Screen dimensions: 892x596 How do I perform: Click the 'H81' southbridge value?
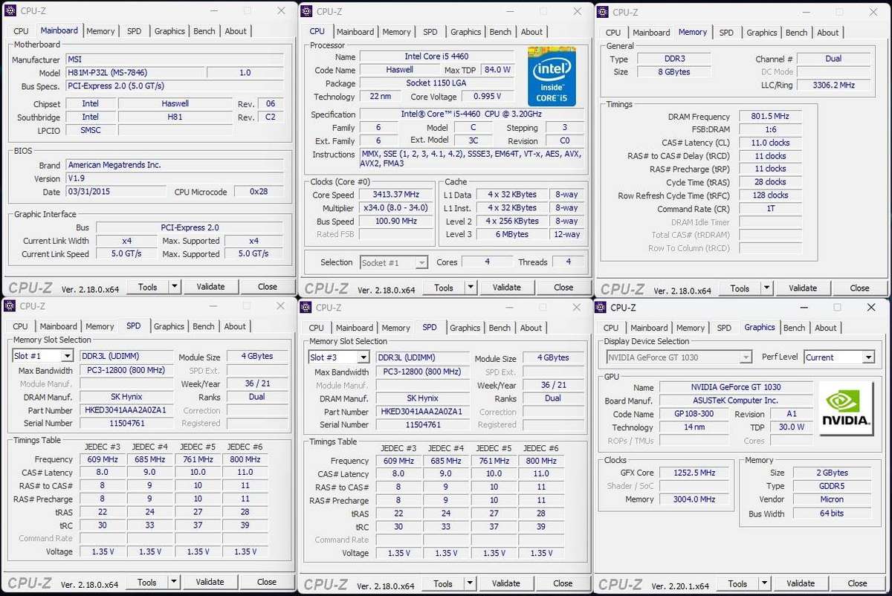175,117
